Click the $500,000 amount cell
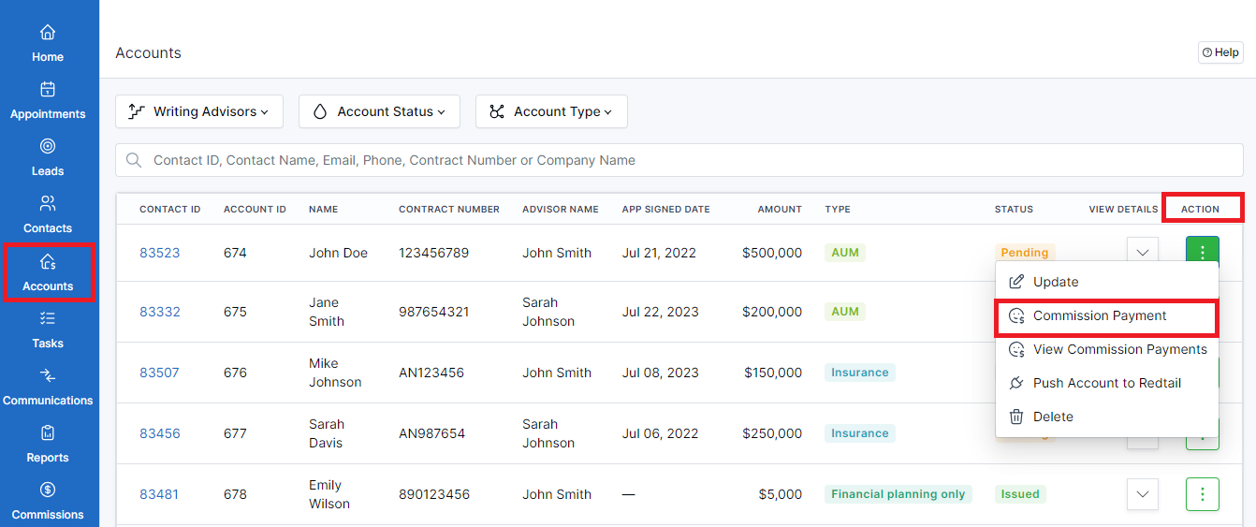The width and height of the screenshot is (1256, 527). [772, 253]
